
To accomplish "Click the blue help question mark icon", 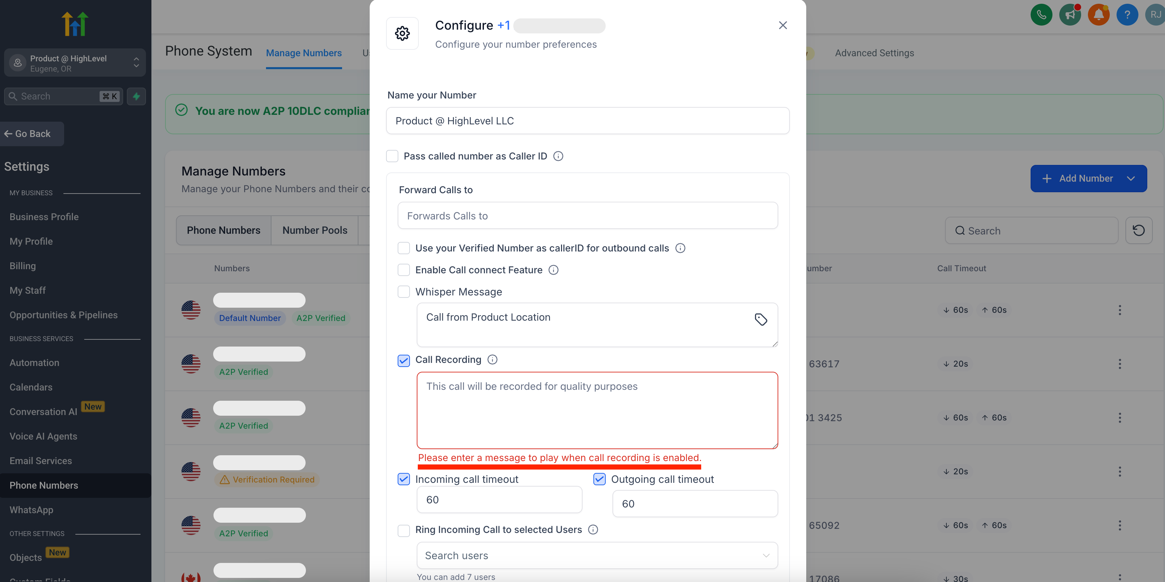I will (x=1127, y=15).
